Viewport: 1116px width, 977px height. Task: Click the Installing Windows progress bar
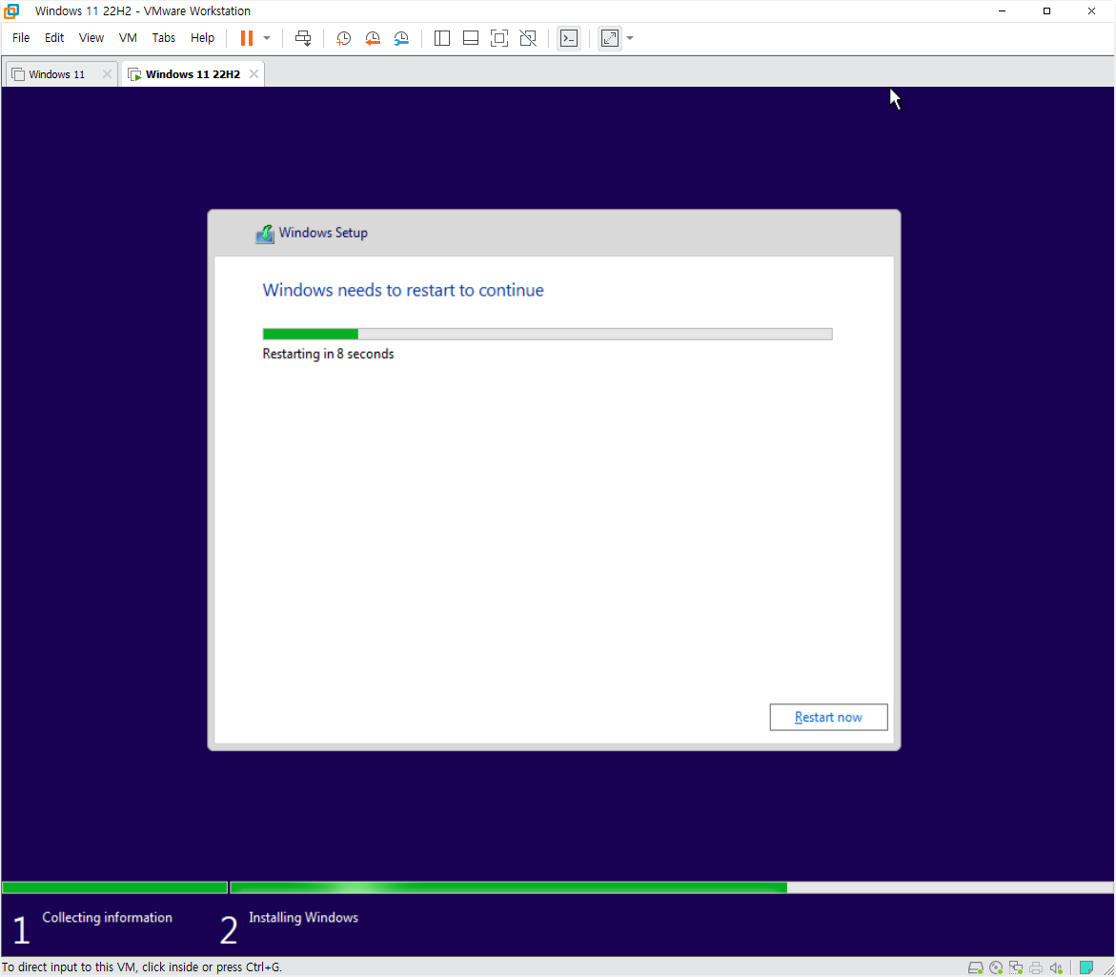(671, 887)
